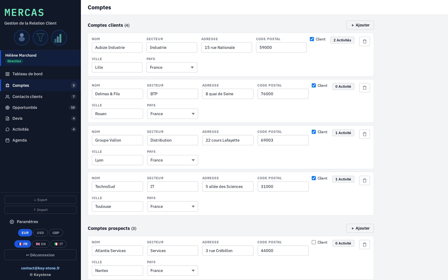Uncheck Client checkbox for Aubize Industrie
The image size is (448, 280).
[x=312, y=39]
